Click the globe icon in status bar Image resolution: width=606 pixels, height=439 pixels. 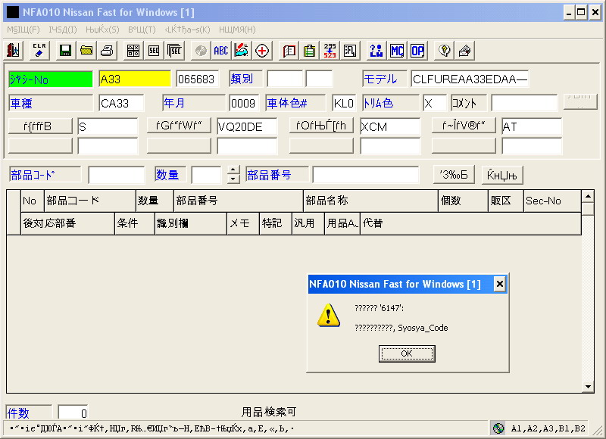[x=498, y=428]
